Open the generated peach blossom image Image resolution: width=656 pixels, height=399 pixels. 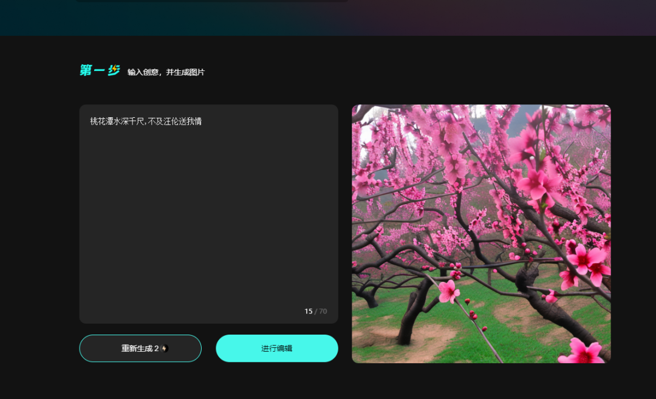coord(480,234)
